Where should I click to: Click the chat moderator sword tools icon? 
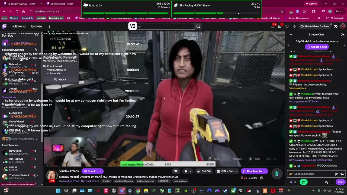pyautogui.click(x=326, y=182)
